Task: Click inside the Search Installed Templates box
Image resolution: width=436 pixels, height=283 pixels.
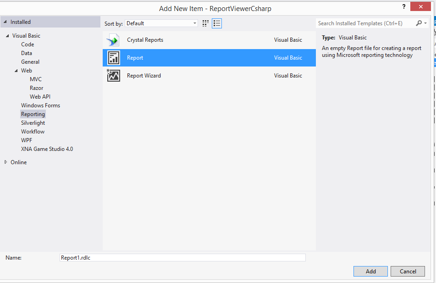Action: 362,22
